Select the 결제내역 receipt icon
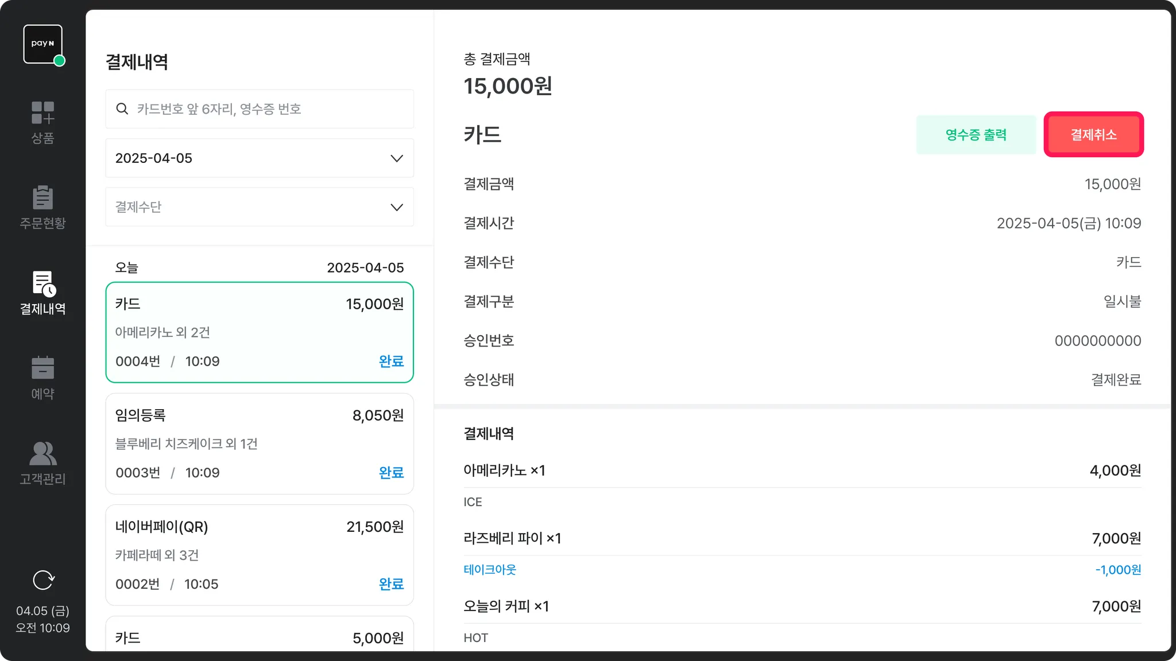This screenshot has width=1176, height=661. pyautogui.click(x=43, y=283)
